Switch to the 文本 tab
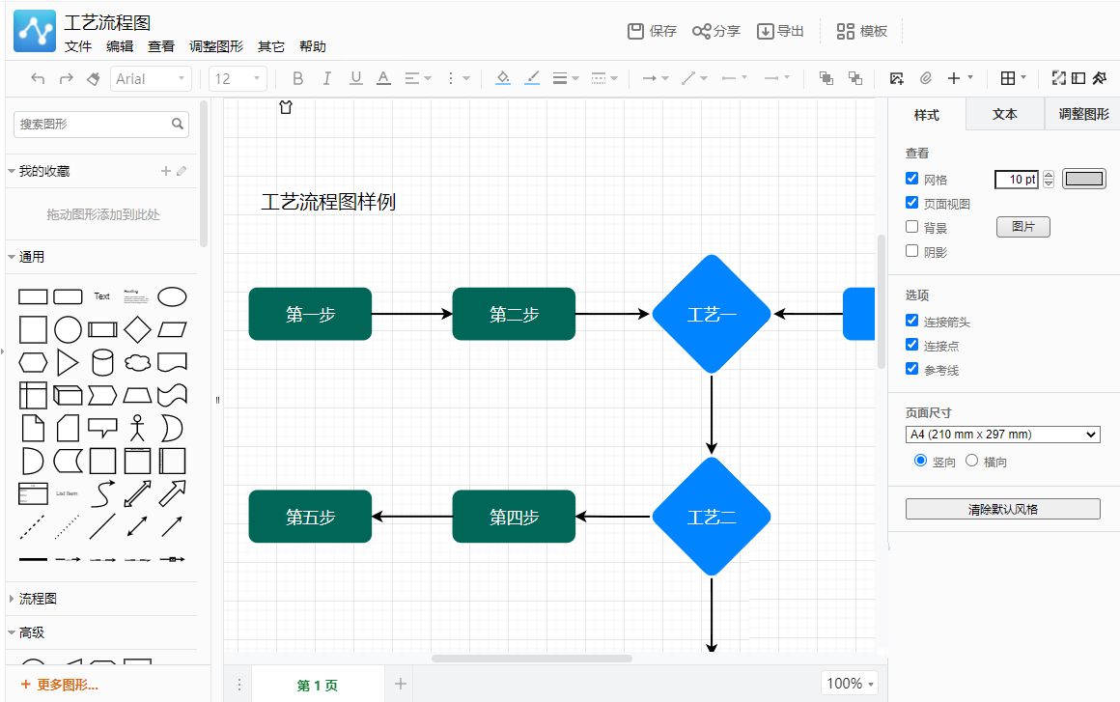 1004,114
